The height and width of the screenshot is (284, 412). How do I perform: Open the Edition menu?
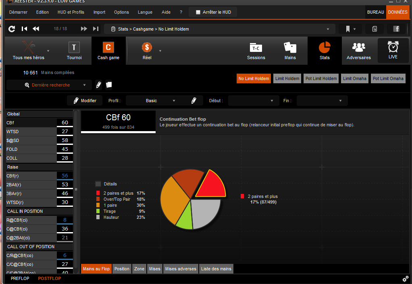pos(42,12)
